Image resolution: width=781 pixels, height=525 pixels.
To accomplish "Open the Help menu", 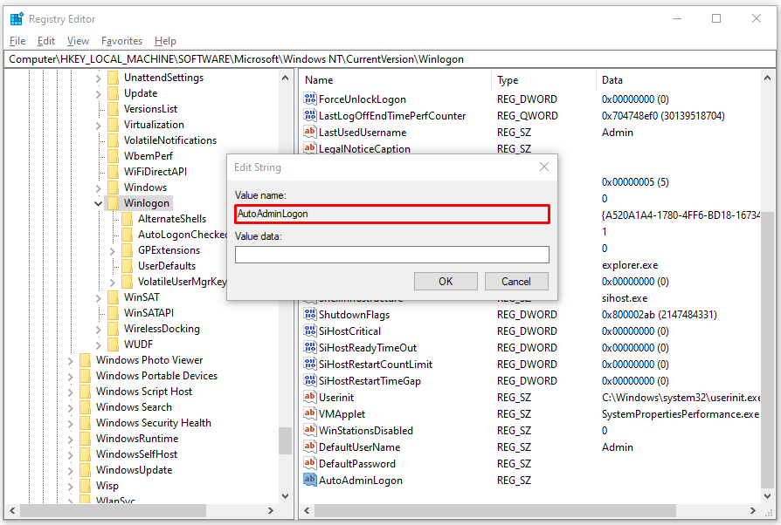I will 165,41.
